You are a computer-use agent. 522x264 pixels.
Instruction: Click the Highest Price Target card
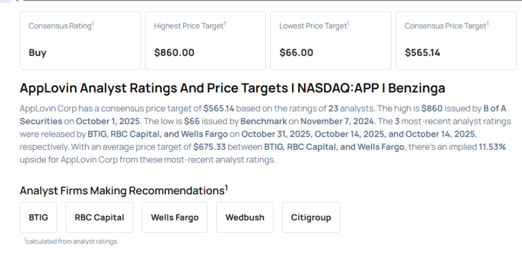[x=205, y=40]
